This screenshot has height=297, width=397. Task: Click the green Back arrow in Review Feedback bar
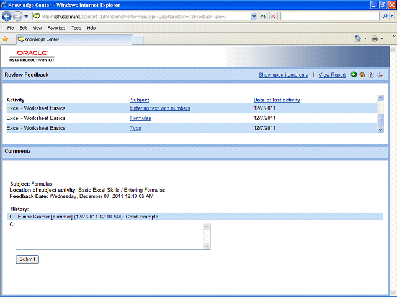tap(354, 74)
